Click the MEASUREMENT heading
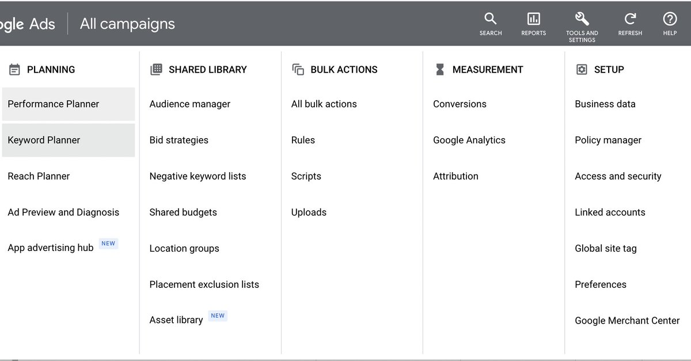 tap(488, 70)
